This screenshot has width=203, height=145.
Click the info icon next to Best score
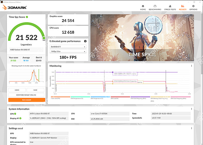41,58
